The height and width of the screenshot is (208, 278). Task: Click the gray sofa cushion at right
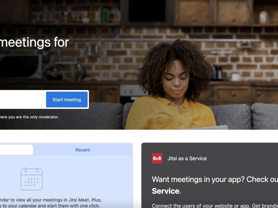pyautogui.click(x=264, y=116)
